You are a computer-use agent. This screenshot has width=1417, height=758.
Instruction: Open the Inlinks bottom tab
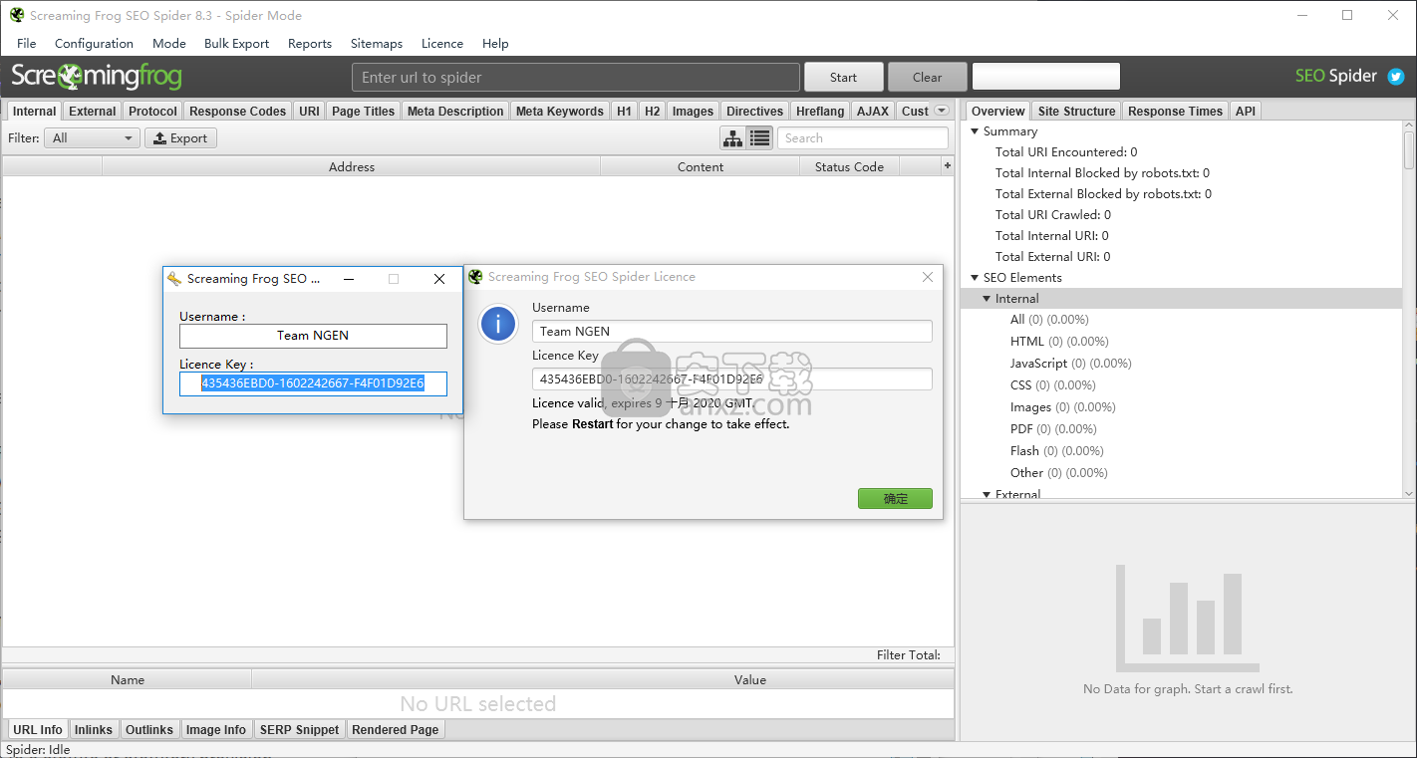(x=94, y=730)
